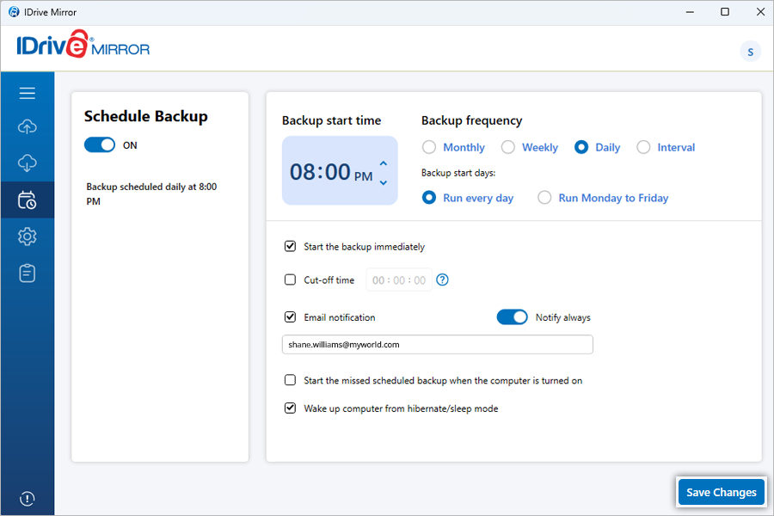This screenshot has width=774, height=516.
Task: Click the alert info icon in sidebar
Action: (x=27, y=499)
